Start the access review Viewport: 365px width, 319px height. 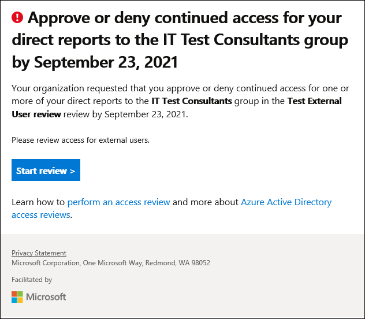tap(46, 170)
